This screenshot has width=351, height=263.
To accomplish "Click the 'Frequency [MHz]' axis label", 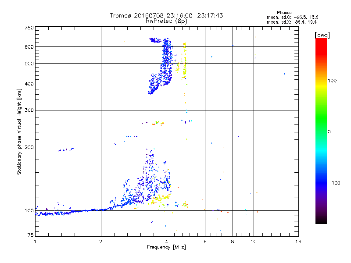I will [x=166, y=247].
